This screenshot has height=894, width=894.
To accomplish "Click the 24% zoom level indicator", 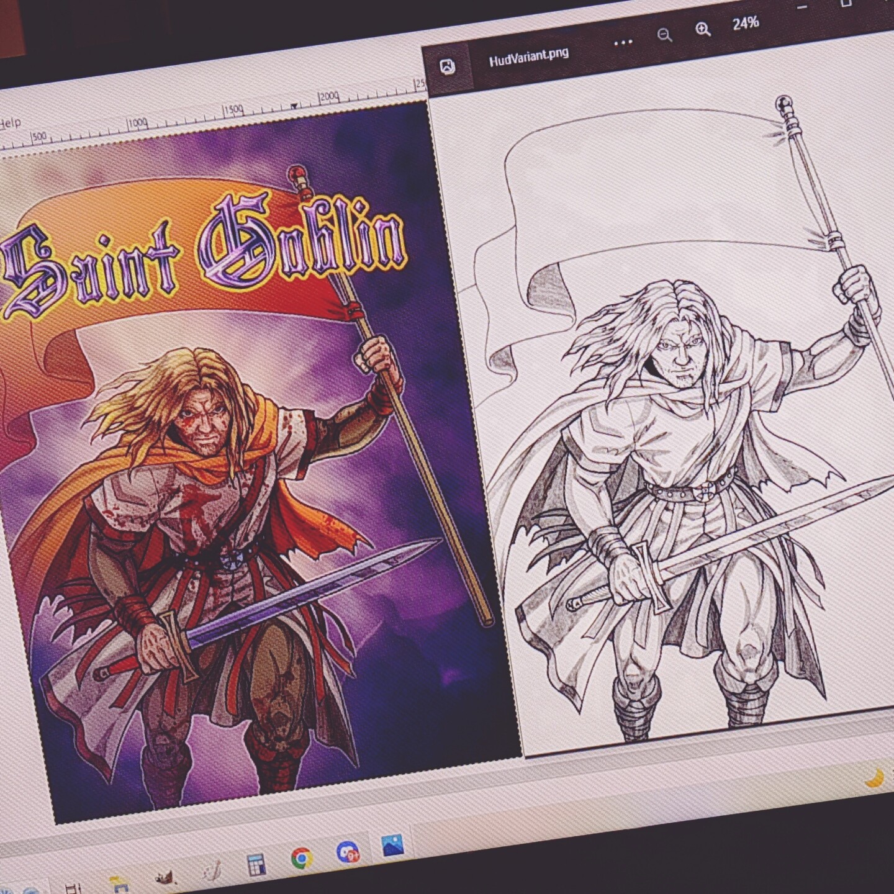I will (x=745, y=24).
